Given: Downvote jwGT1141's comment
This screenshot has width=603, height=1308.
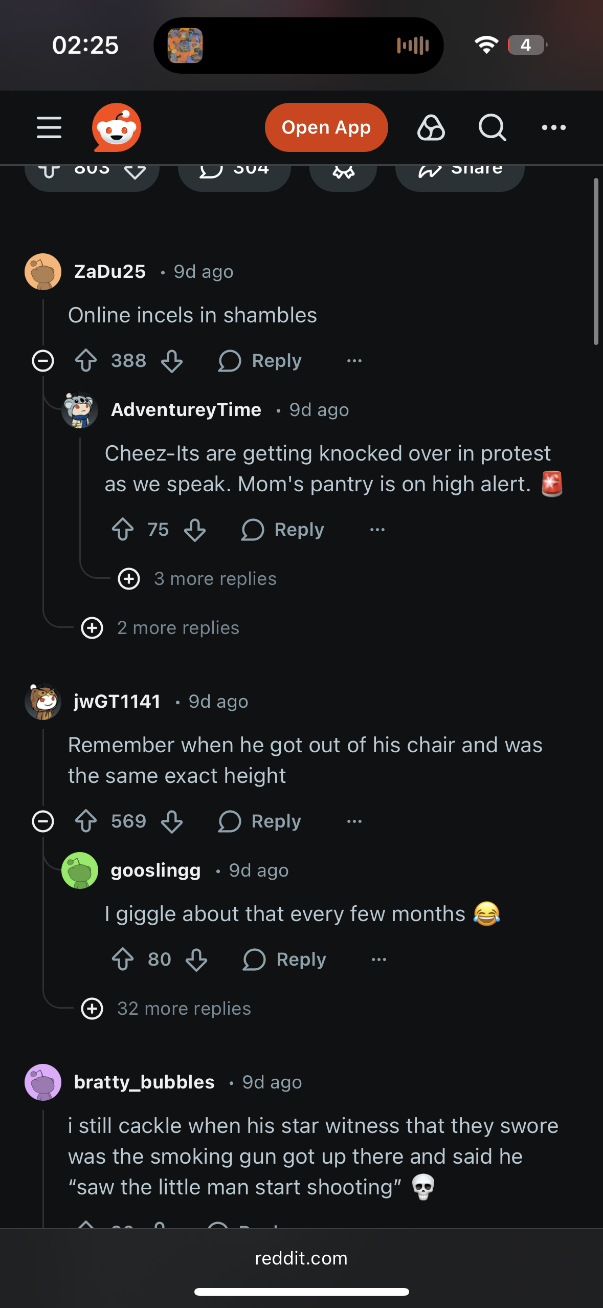Looking at the screenshot, I should 172,821.
